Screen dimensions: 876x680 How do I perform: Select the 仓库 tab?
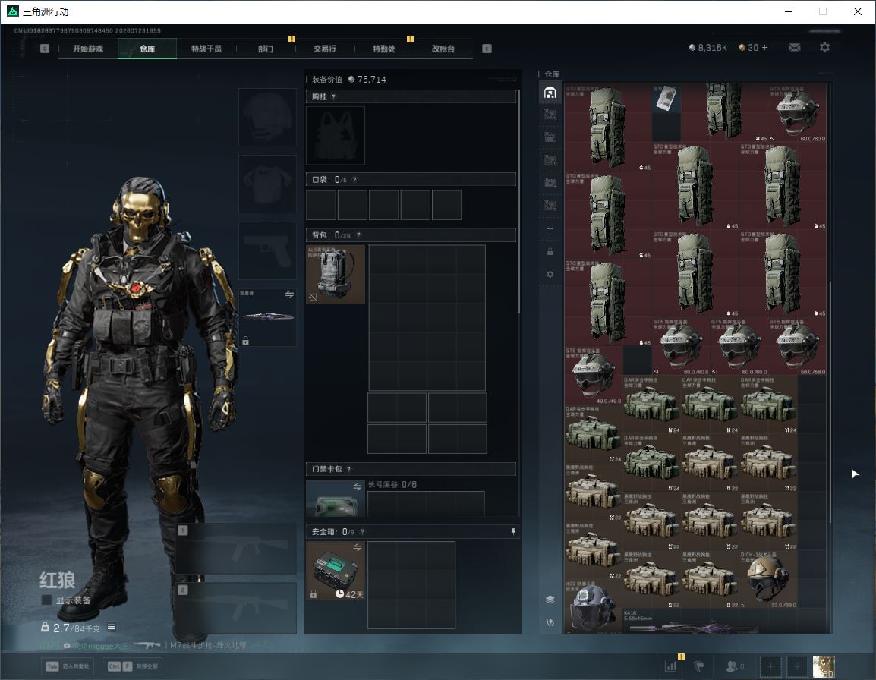147,49
